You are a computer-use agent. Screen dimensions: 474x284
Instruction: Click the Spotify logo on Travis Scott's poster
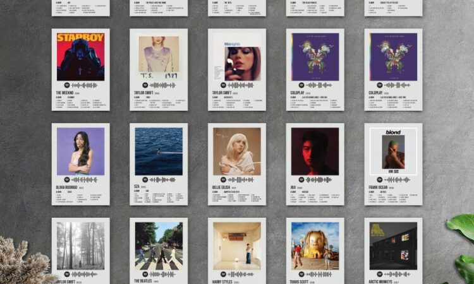pyautogui.click(x=302, y=274)
